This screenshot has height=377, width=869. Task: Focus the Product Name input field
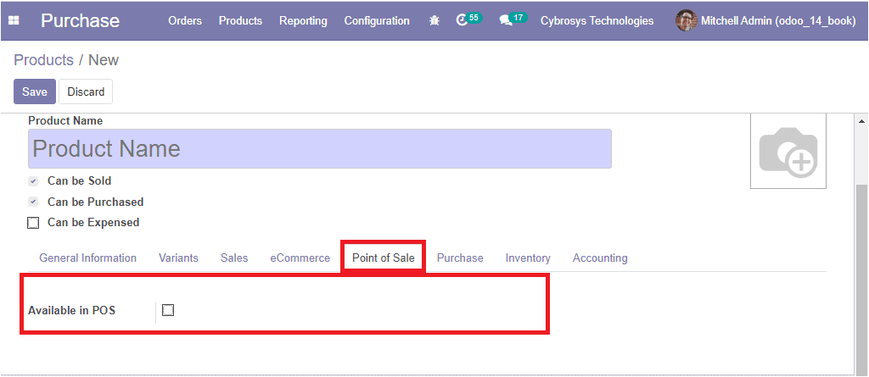(320, 148)
